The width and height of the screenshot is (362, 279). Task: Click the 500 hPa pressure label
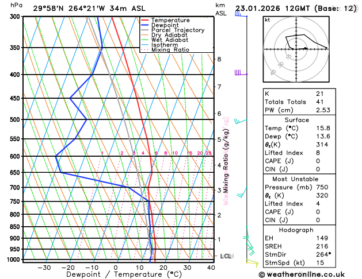click(x=16, y=119)
